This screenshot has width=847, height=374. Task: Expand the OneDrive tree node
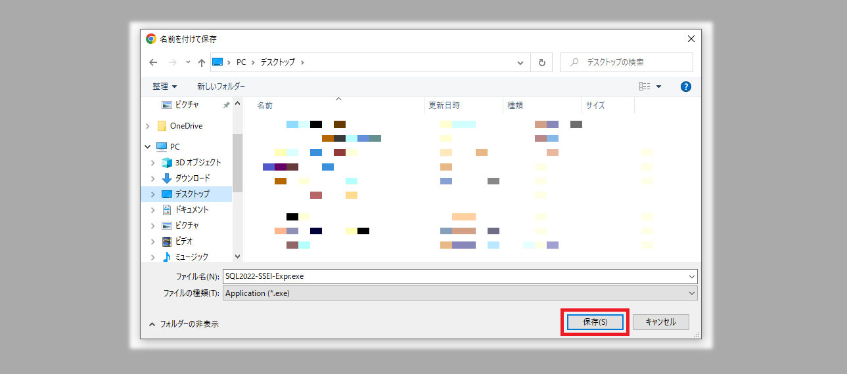147,126
